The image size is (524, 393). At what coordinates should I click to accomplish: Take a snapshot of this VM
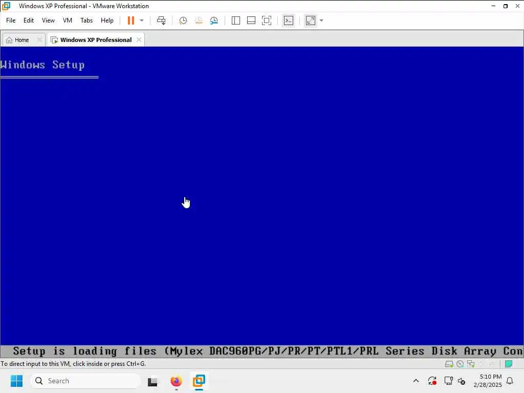[183, 20]
